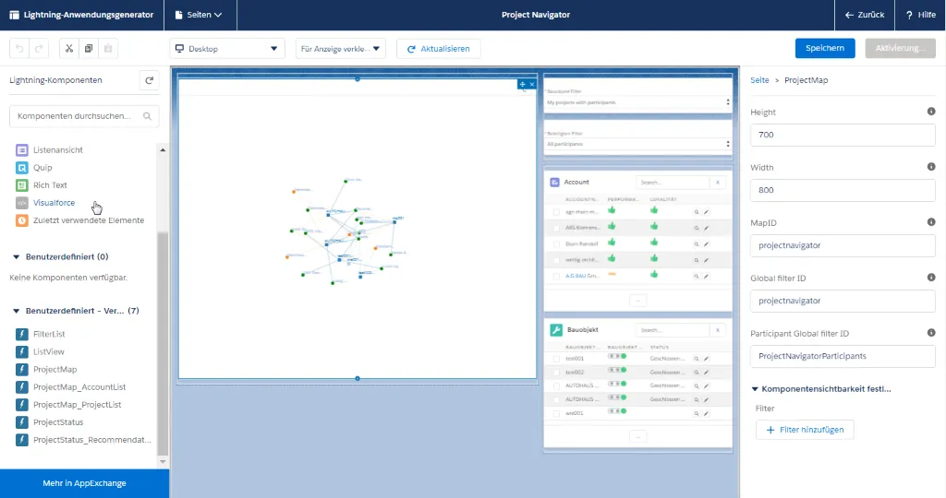Click the Aktualisieren button
The height and width of the screenshot is (498, 946).
tap(439, 49)
